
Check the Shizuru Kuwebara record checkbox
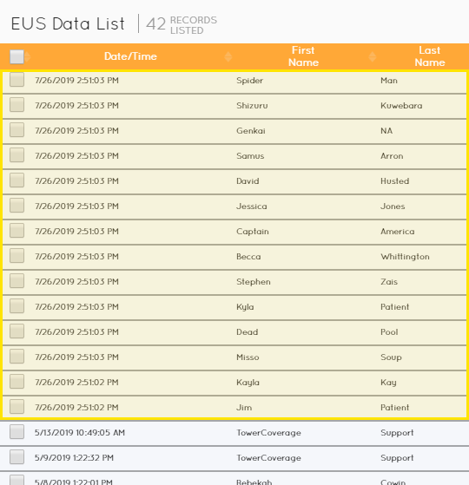coord(17,105)
